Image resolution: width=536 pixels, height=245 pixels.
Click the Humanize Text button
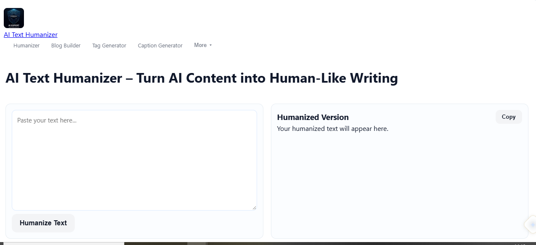point(43,223)
